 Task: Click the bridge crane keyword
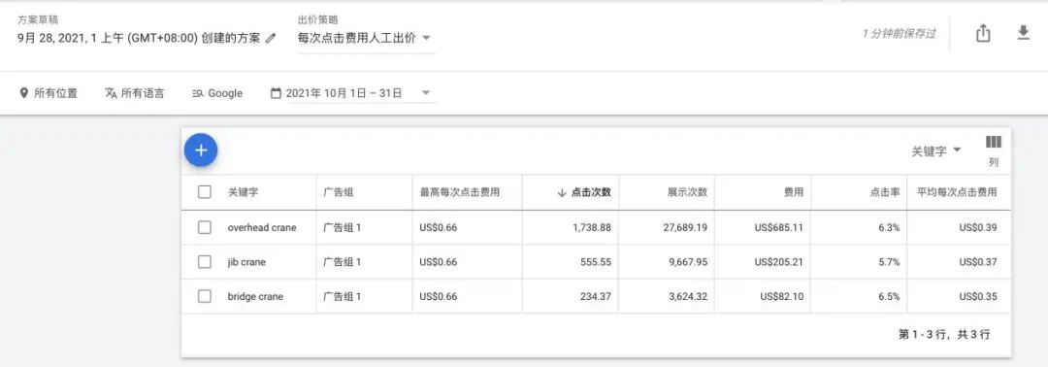point(255,296)
